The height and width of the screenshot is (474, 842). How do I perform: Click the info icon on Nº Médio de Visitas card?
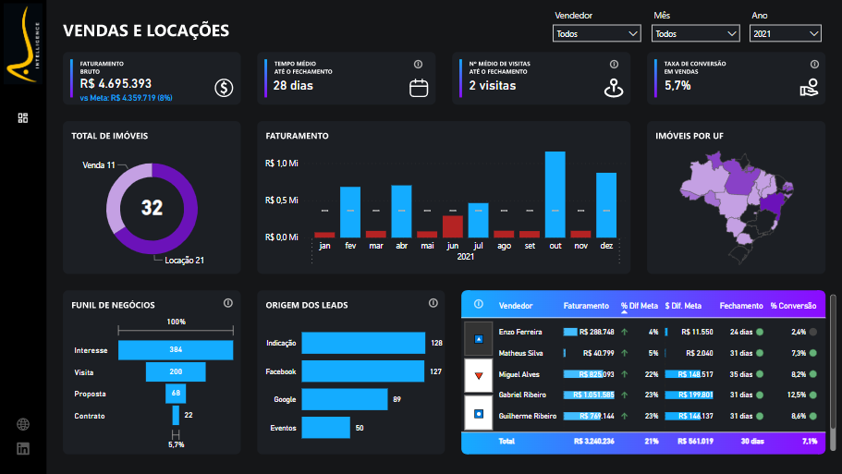[614, 65]
